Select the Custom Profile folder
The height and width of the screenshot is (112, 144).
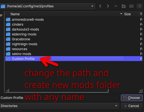74,59
